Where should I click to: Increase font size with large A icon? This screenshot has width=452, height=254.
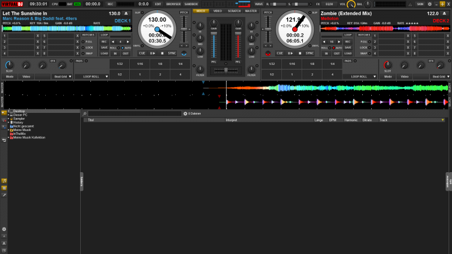(x=4, y=243)
